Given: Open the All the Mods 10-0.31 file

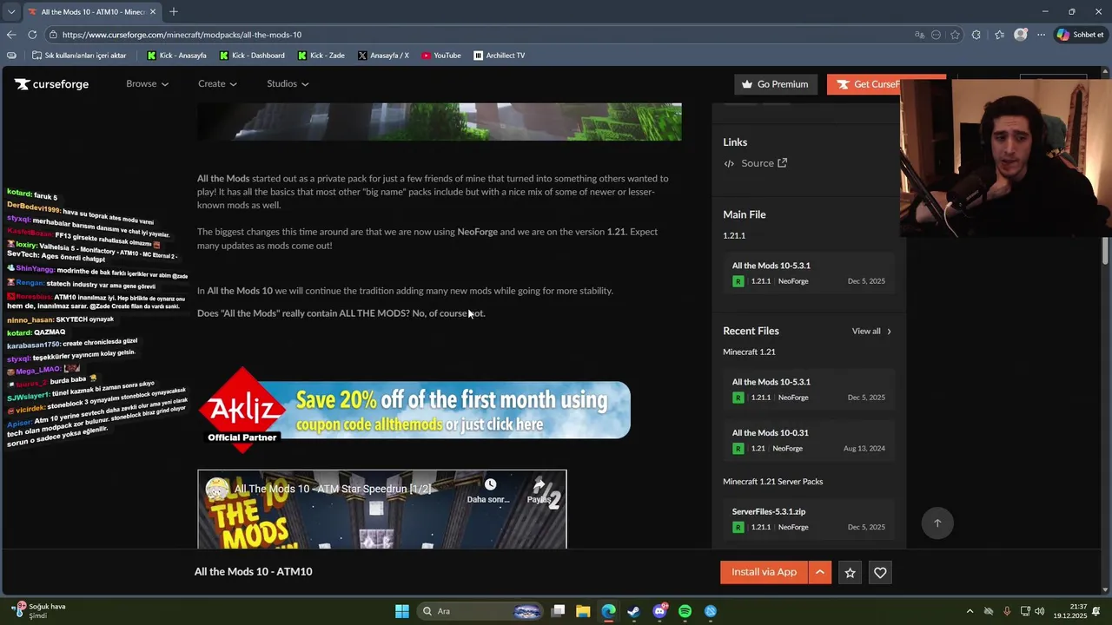Looking at the screenshot, I should tap(809, 441).
